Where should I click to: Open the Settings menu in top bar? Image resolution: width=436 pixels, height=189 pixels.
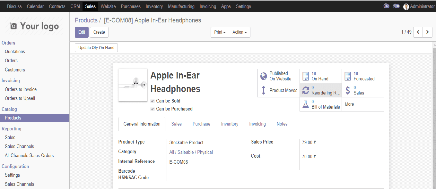243,6
